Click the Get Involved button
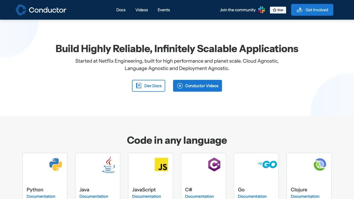354x199 pixels. pos(312,10)
